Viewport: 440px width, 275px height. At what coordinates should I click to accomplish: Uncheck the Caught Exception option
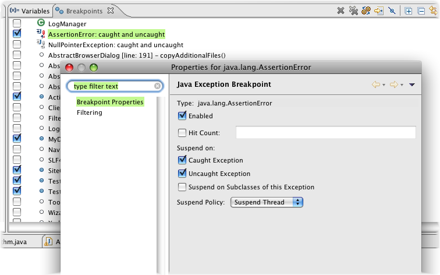coord(182,160)
